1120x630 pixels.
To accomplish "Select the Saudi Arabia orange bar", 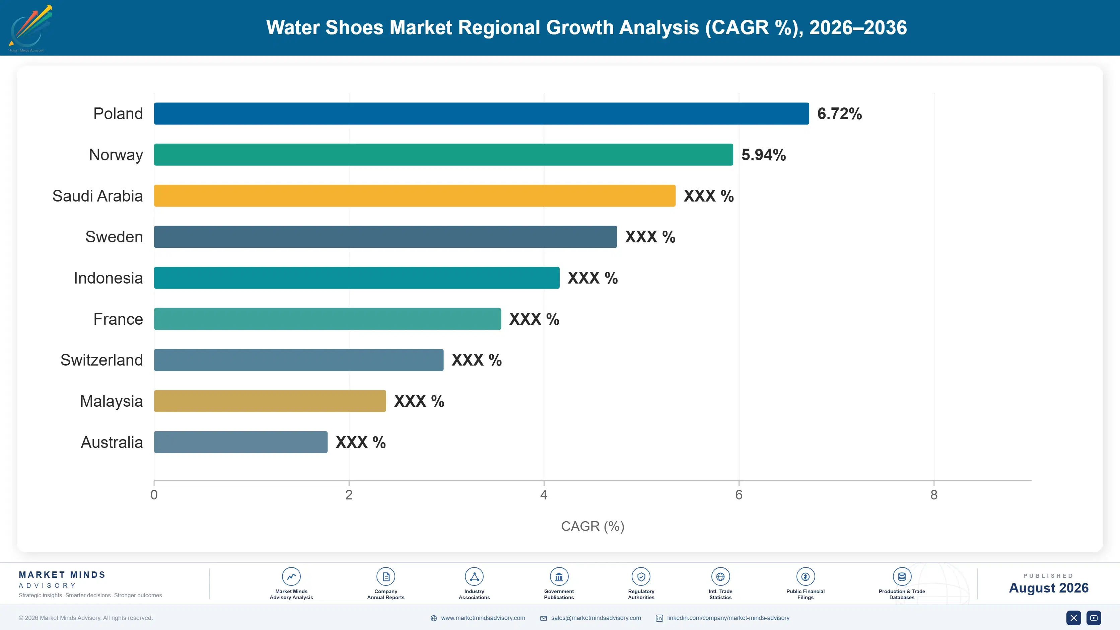I will click(x=415, y=195).
